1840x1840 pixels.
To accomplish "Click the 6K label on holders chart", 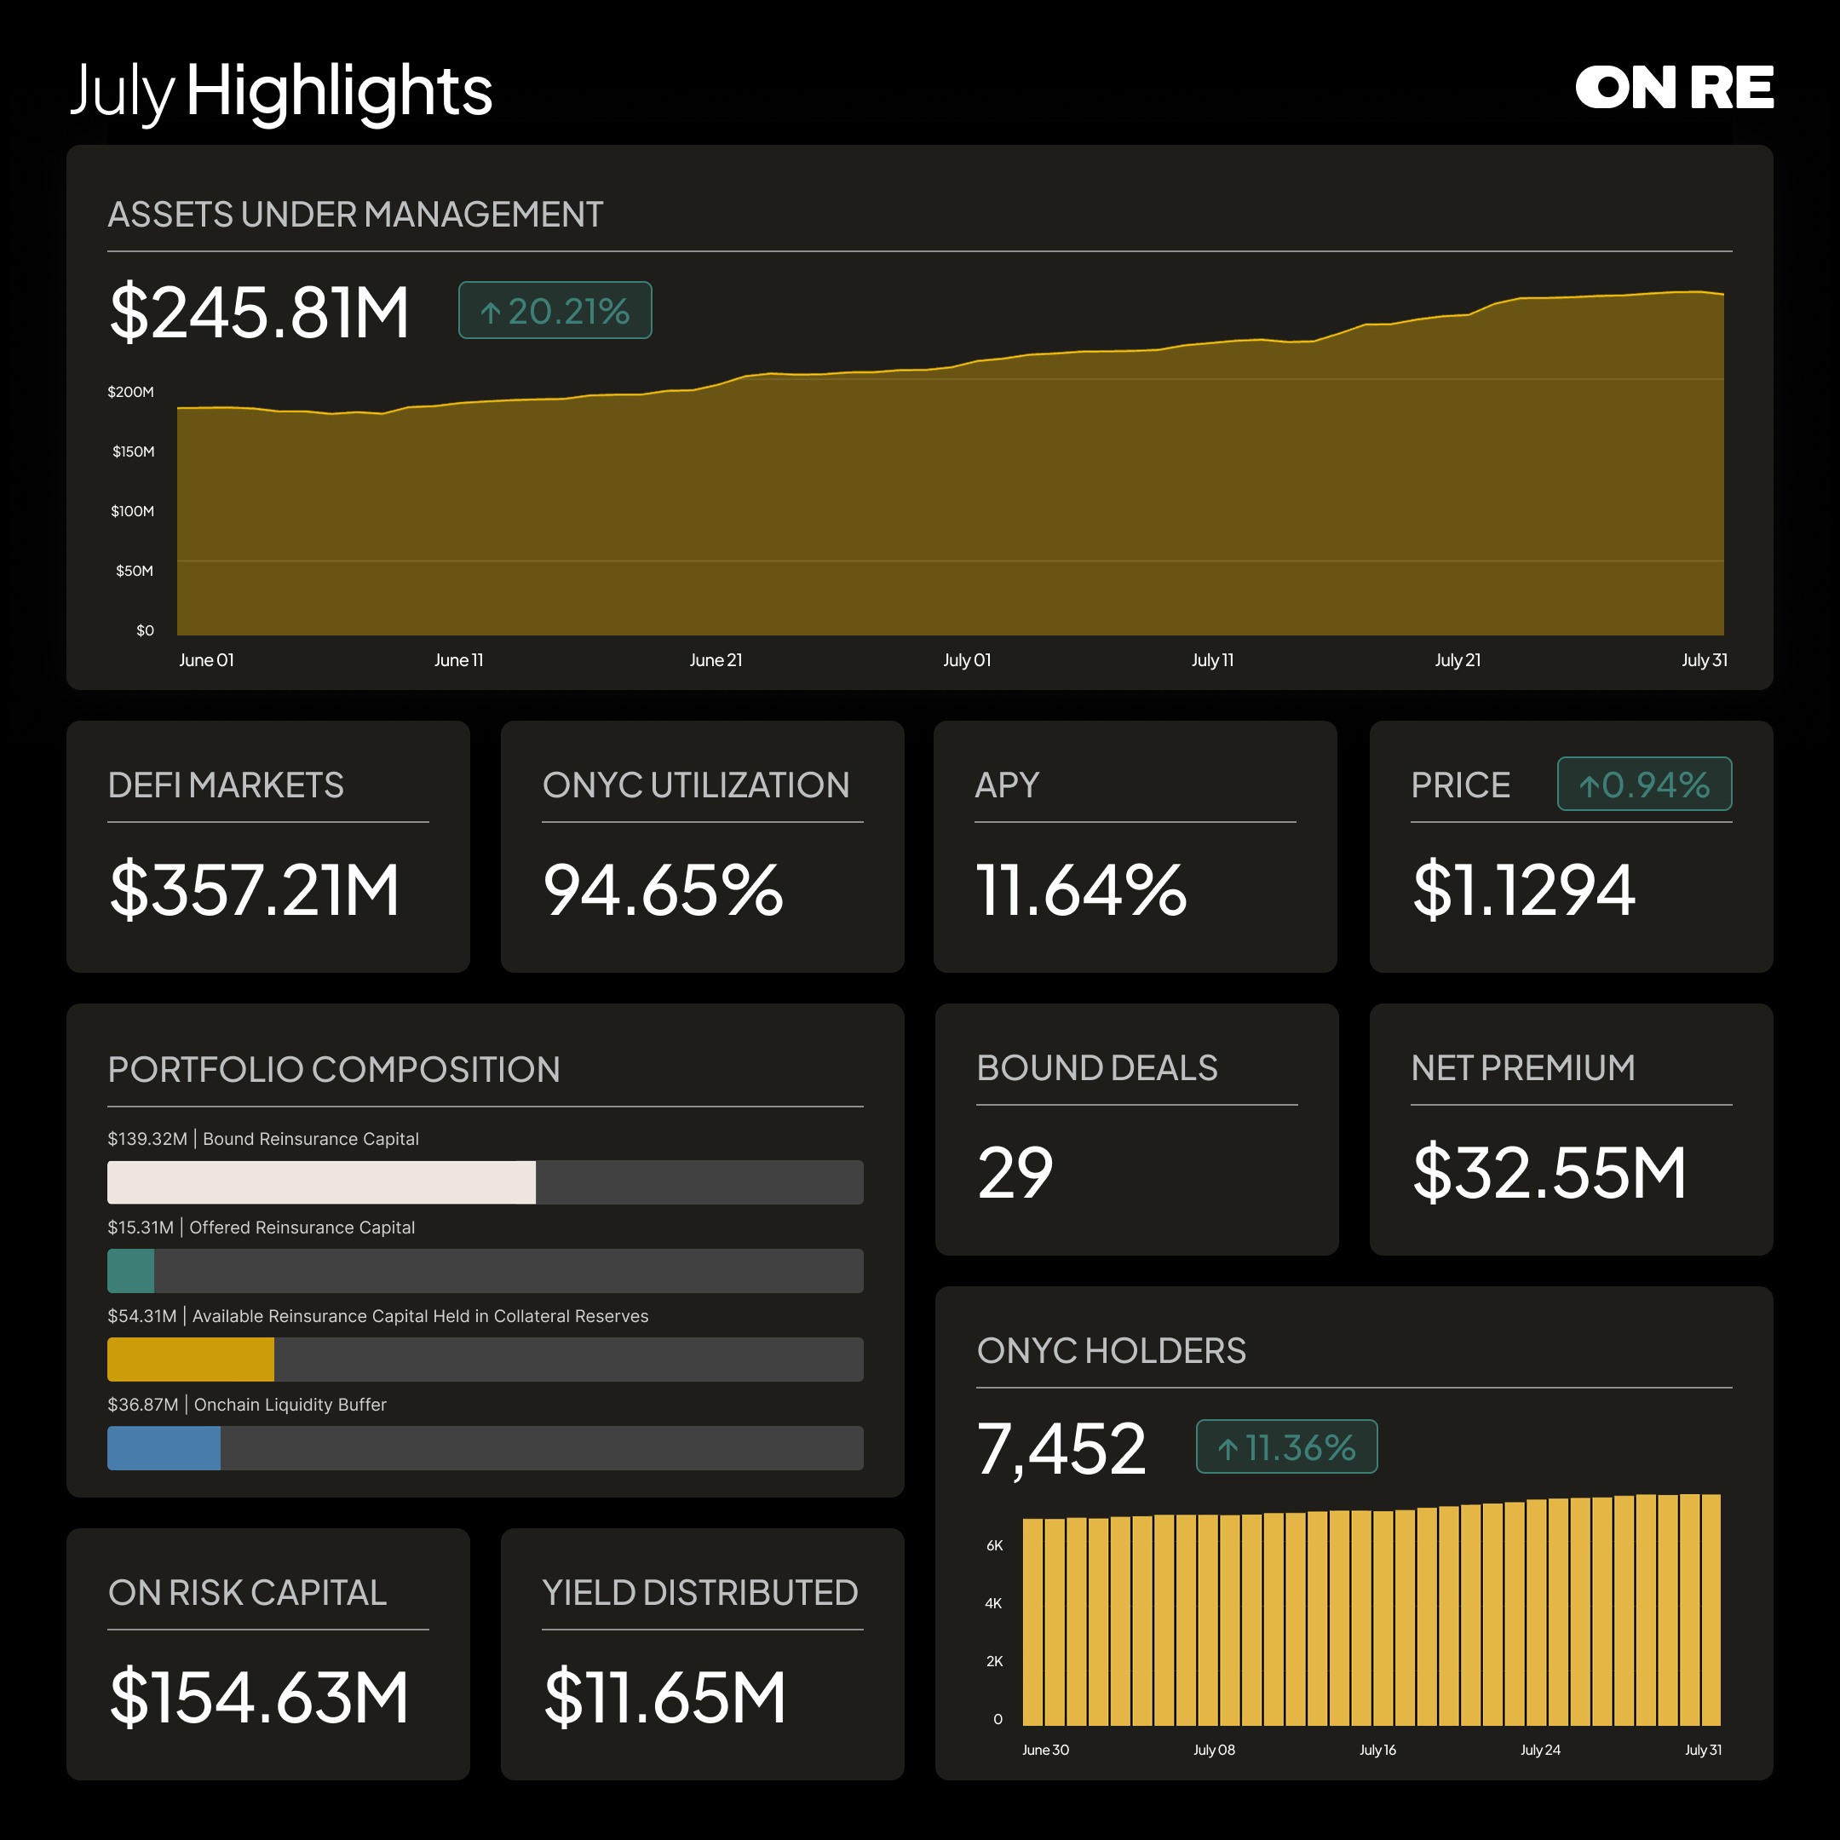I will tap(994, 1546).
